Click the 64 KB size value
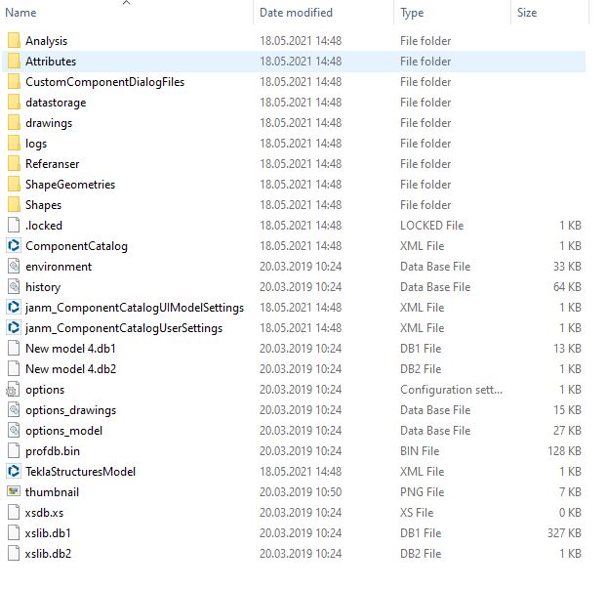Image resolution: width=606 pixels, height=589 pixels. [567, 287]
